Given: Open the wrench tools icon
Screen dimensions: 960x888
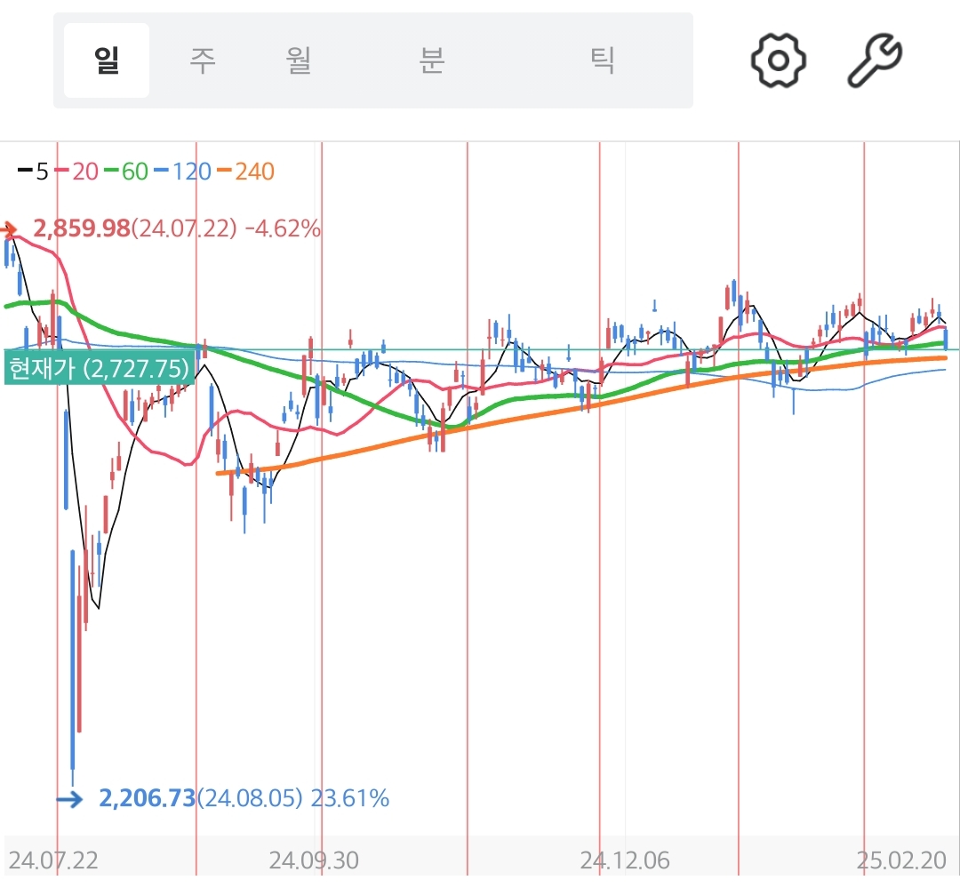Looking at the screenshot, I should 875,60.
